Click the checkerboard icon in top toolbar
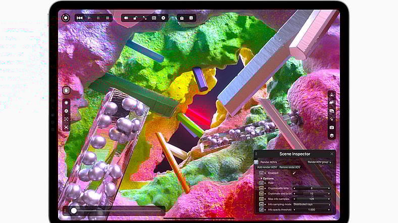This screenshot has height=223, width=398. (x=154, y=18)
